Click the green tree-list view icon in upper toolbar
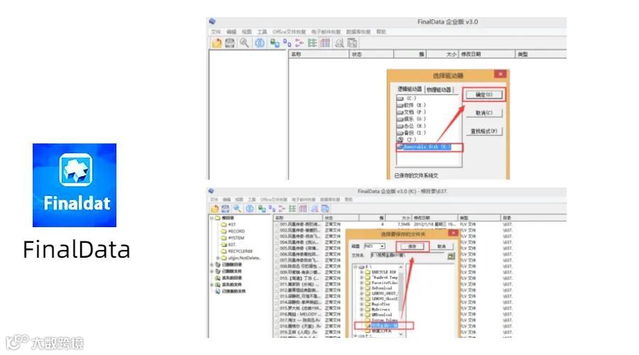The width and height of the screenshot is (639, 355). [x=312, y=43]
